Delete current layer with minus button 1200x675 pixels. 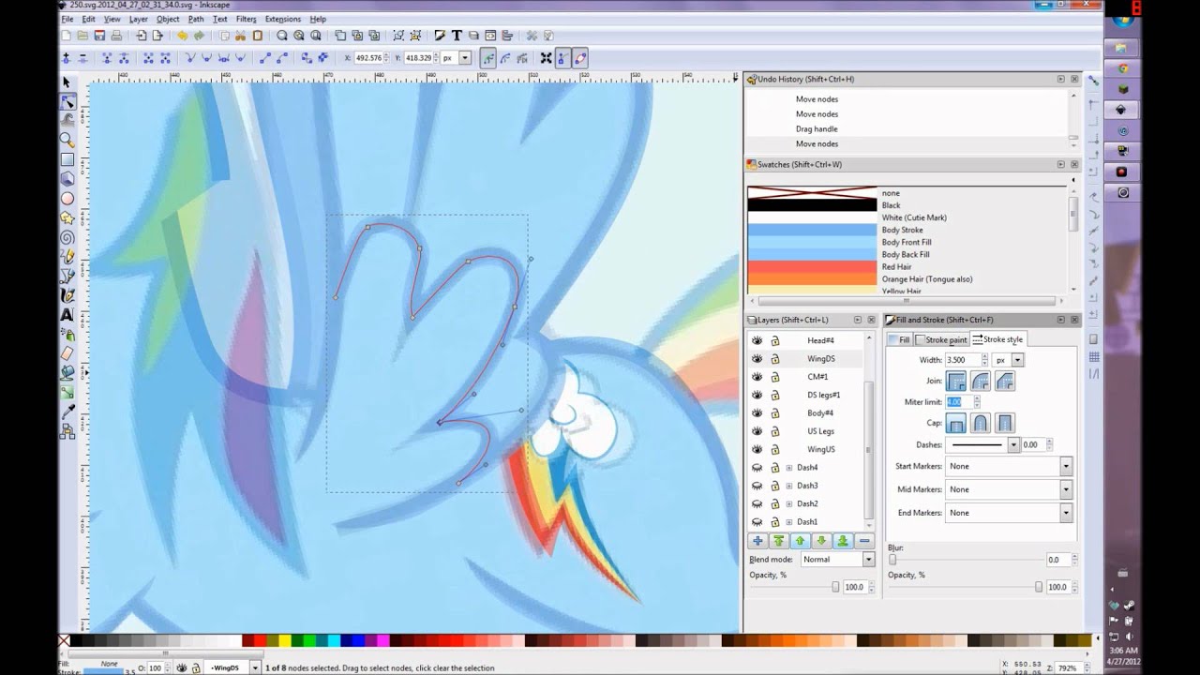point(863,541)
